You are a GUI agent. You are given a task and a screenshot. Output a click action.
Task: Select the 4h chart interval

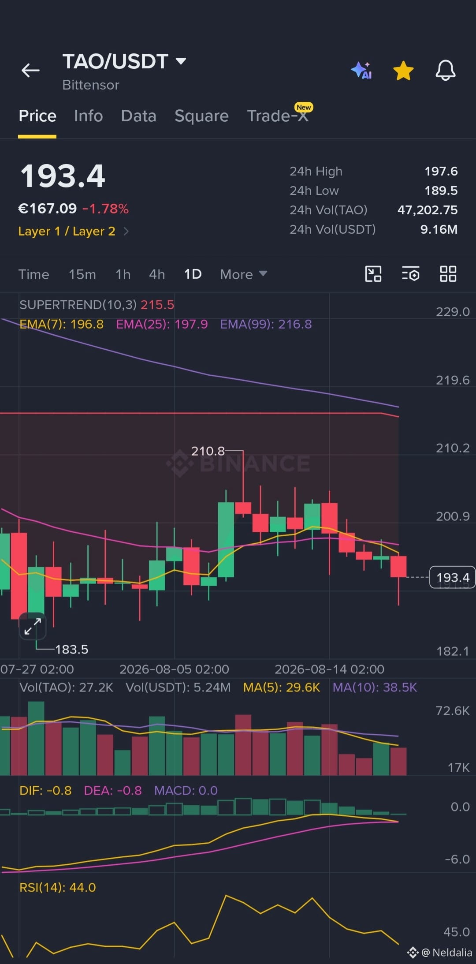click(x=157, y=274)
